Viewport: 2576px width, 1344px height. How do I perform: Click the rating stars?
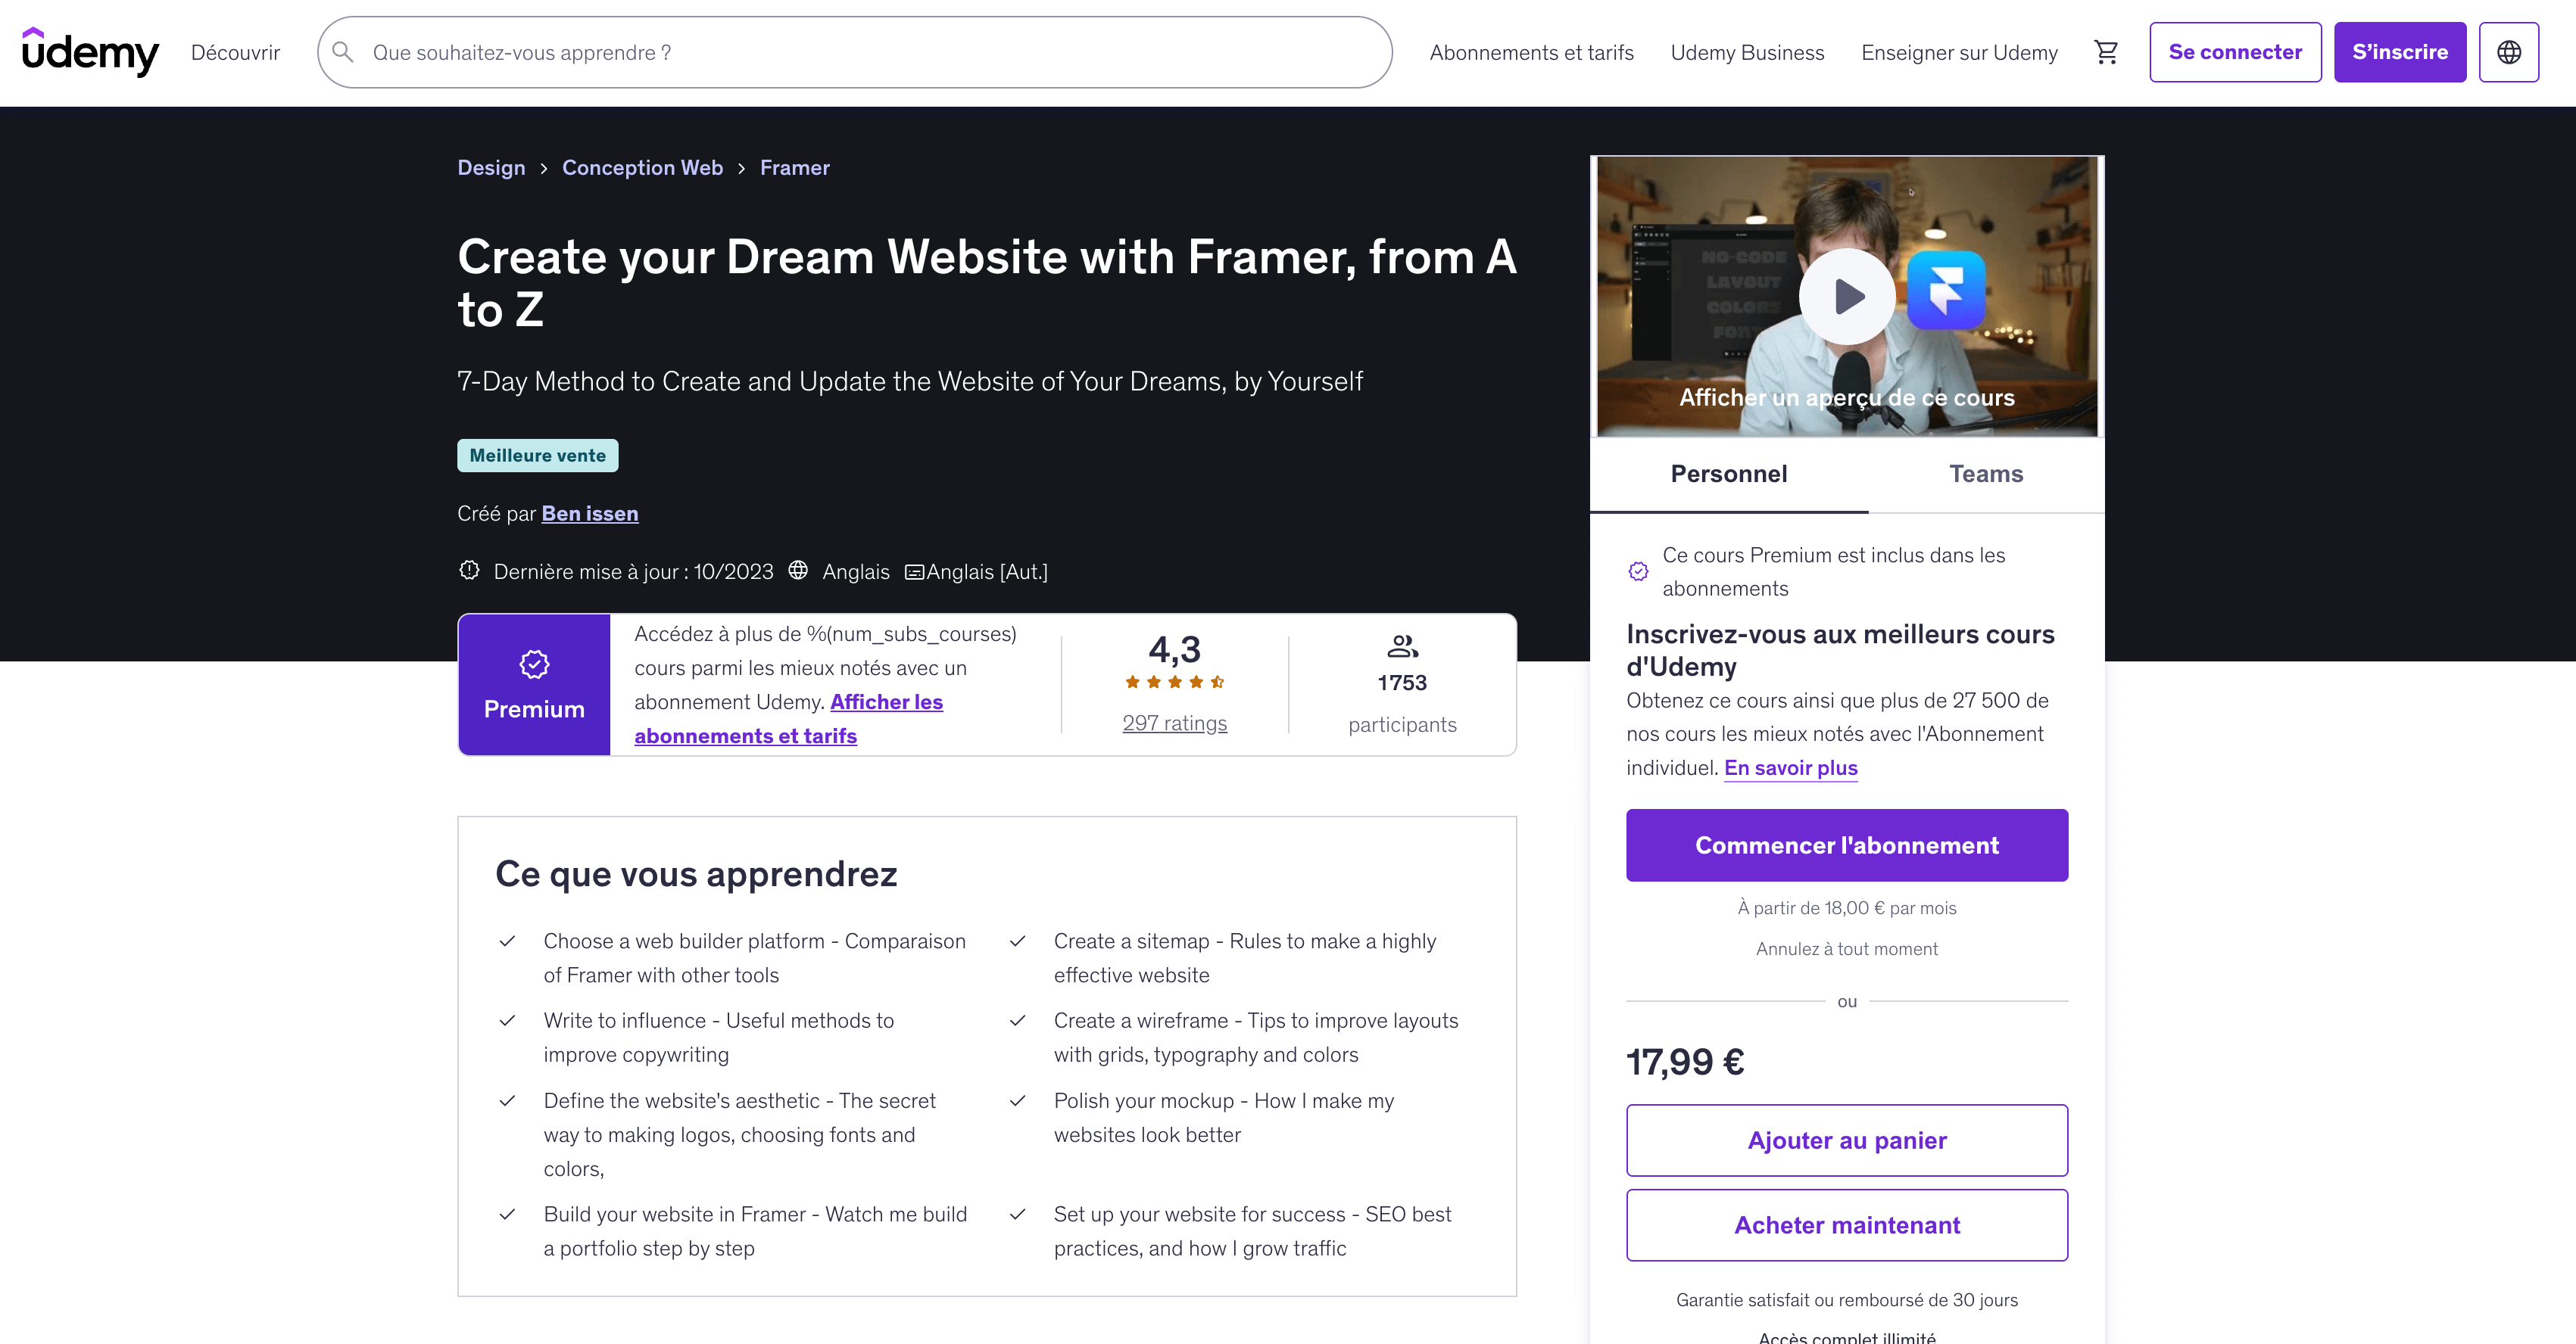click(x=1174, y=683)
